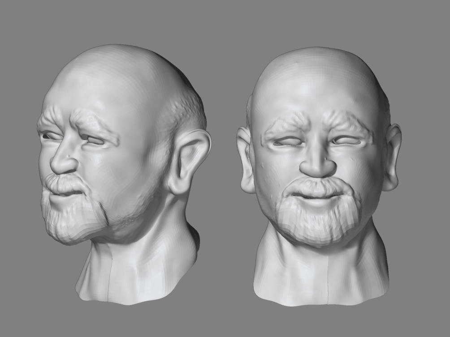Screen dimensions: 450x337
Task: Select the three-quarter view head sculpt
Action: tap(124, 174)
